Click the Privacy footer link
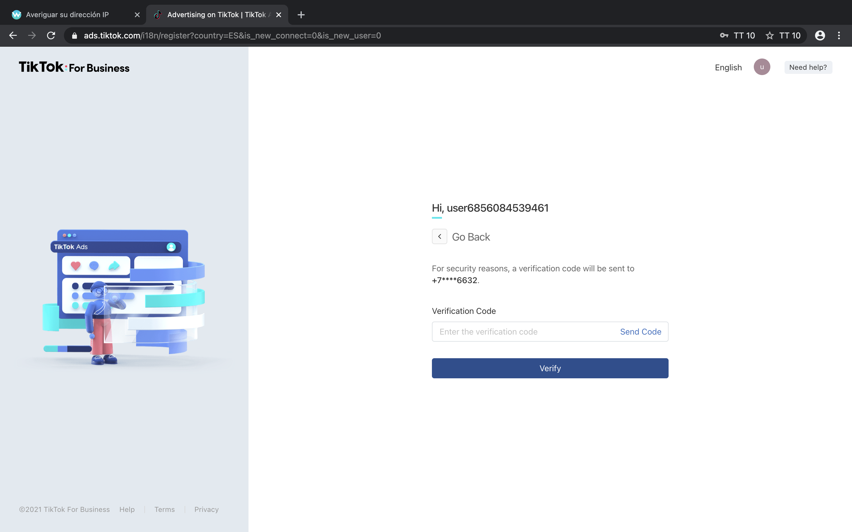852x532 pixels. [206, 509]
